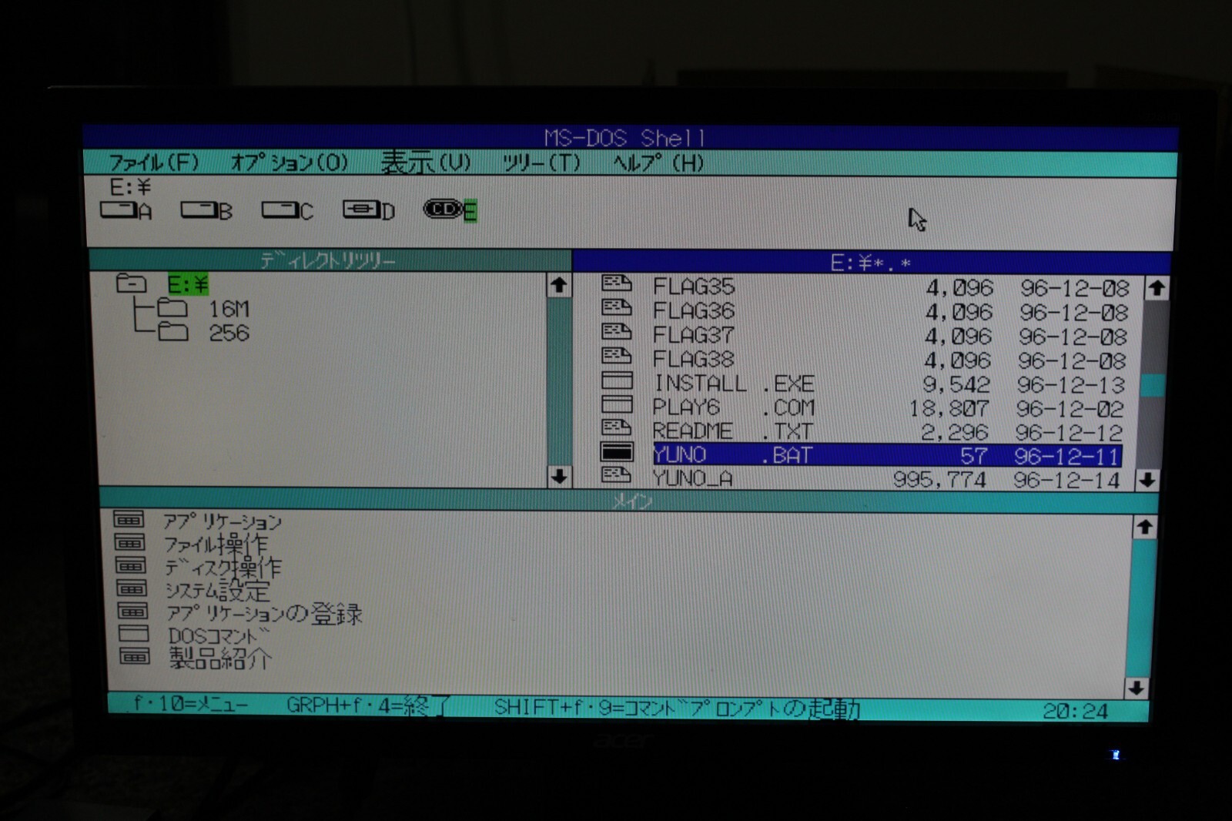Click f·10=メニュー in status bar
Screen dimensions: 1232x821
[190, 704]
